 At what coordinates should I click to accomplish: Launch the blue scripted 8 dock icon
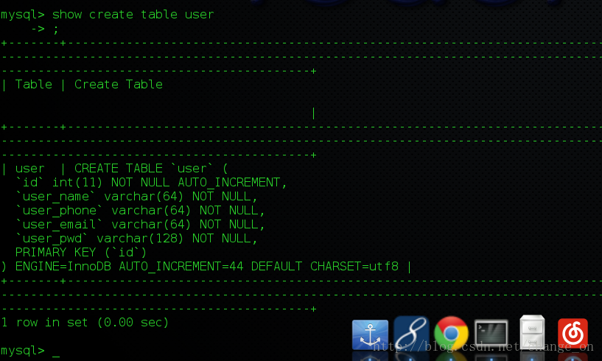[x=411, y=333]
